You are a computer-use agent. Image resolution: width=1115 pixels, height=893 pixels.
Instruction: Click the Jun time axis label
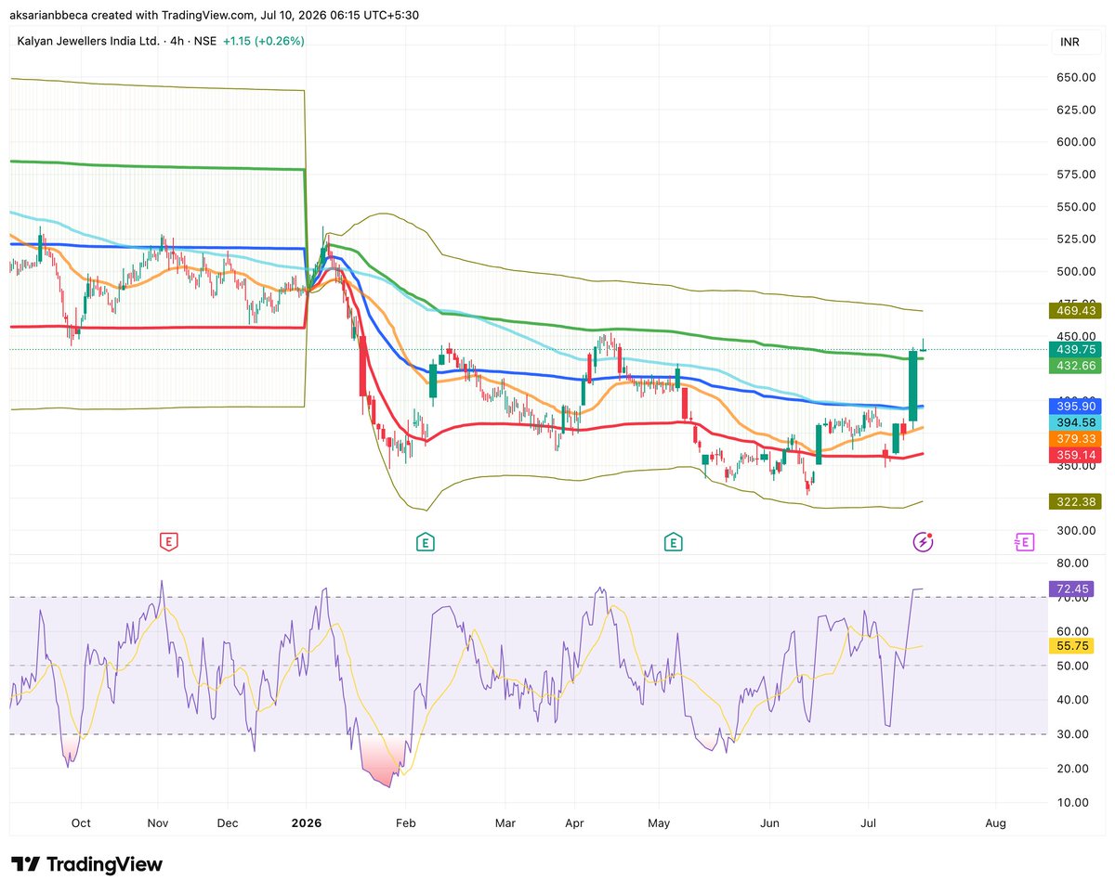coord(769,823)
